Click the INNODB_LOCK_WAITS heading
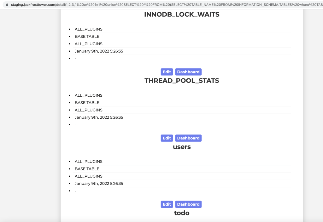 [x=182, y=14]
